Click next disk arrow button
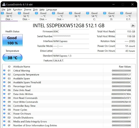This screenshot has width=139, height=128. 133,25
